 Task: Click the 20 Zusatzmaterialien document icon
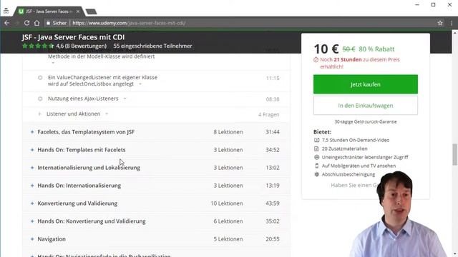316,148
